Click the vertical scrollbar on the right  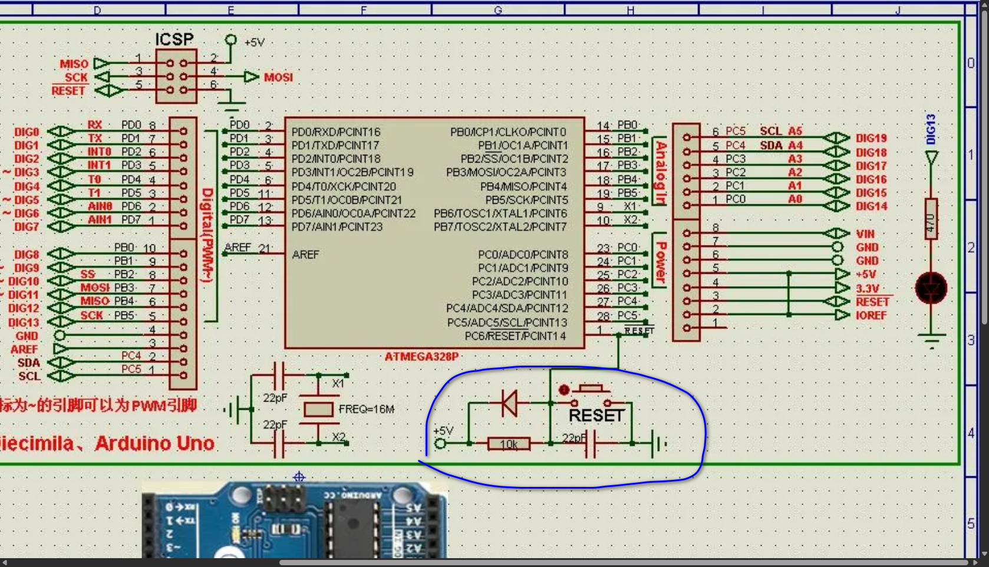tap(984, 177)
